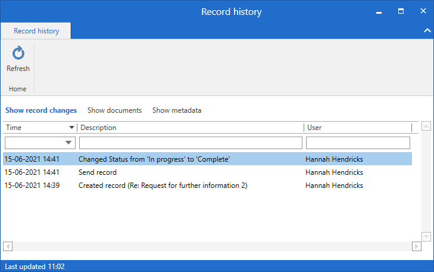Select the 'Created record' history row
Viewport: 434px width, 272px height.
tap(163, 186)
